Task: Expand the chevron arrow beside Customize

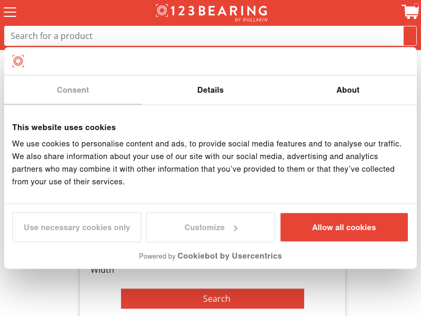Action: (x=235, y=228)
